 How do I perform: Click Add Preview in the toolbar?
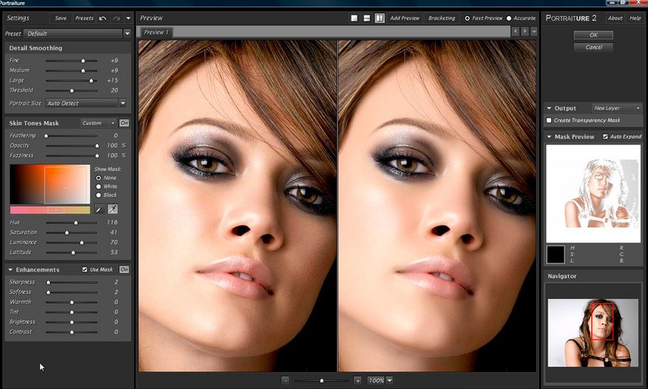pyautogui.click(x=404, y=18)
